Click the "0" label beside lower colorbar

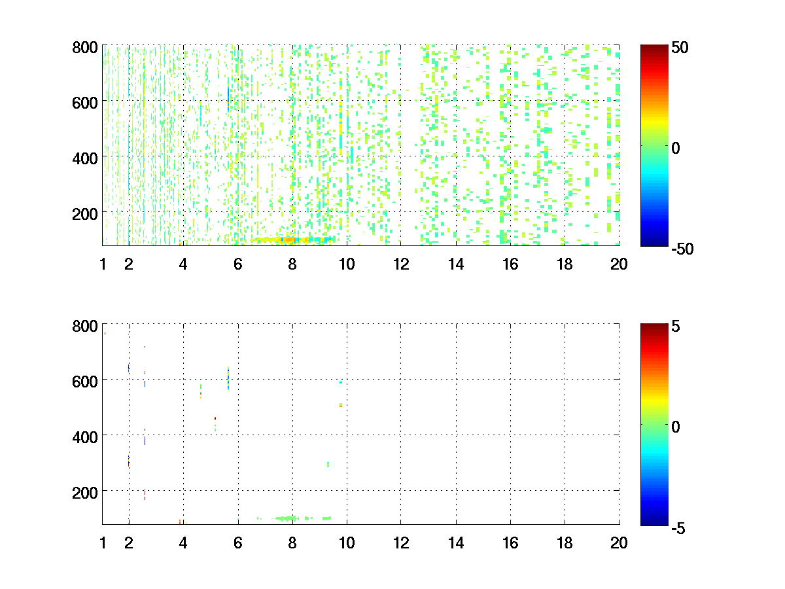pyautogui.click(x=677, y=426)
